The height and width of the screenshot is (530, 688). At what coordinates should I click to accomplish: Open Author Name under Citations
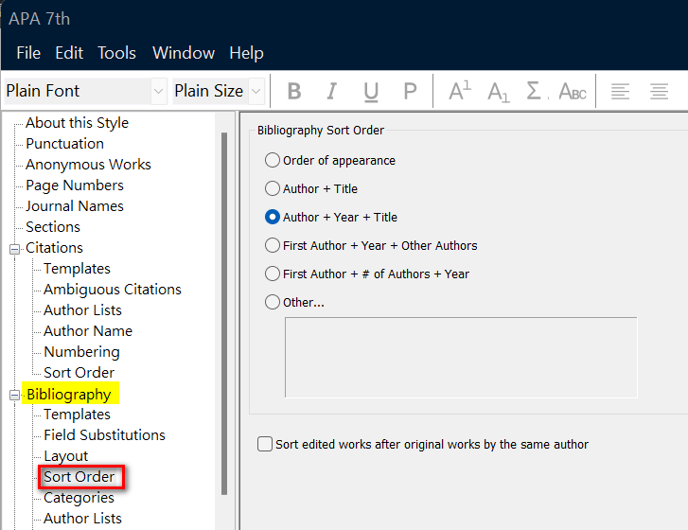[x=88, y=331]
